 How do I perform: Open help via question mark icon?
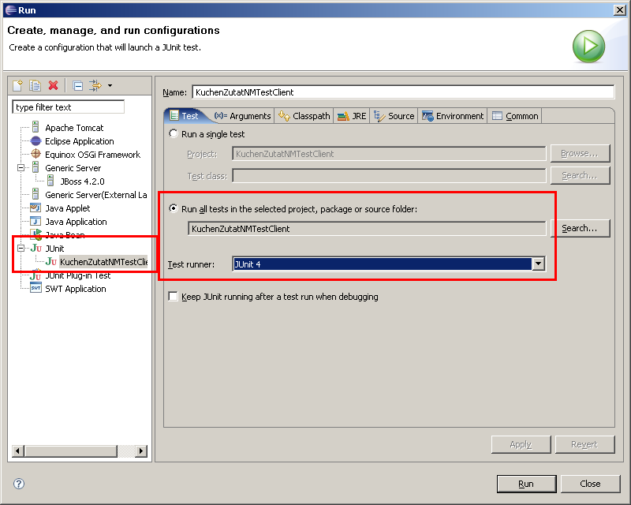pos(19,483)
